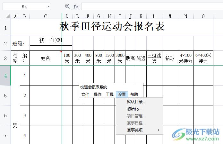Select column N header

186,16
